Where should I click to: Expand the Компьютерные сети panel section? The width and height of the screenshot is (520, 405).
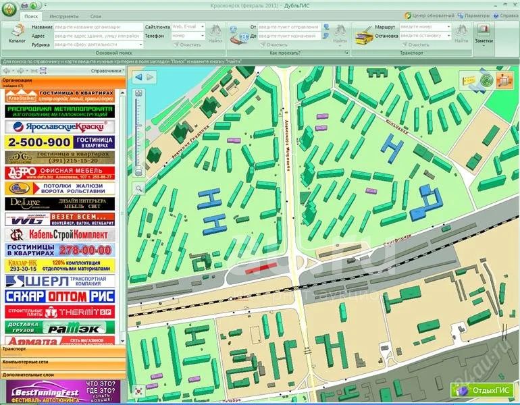coord(63,364)
